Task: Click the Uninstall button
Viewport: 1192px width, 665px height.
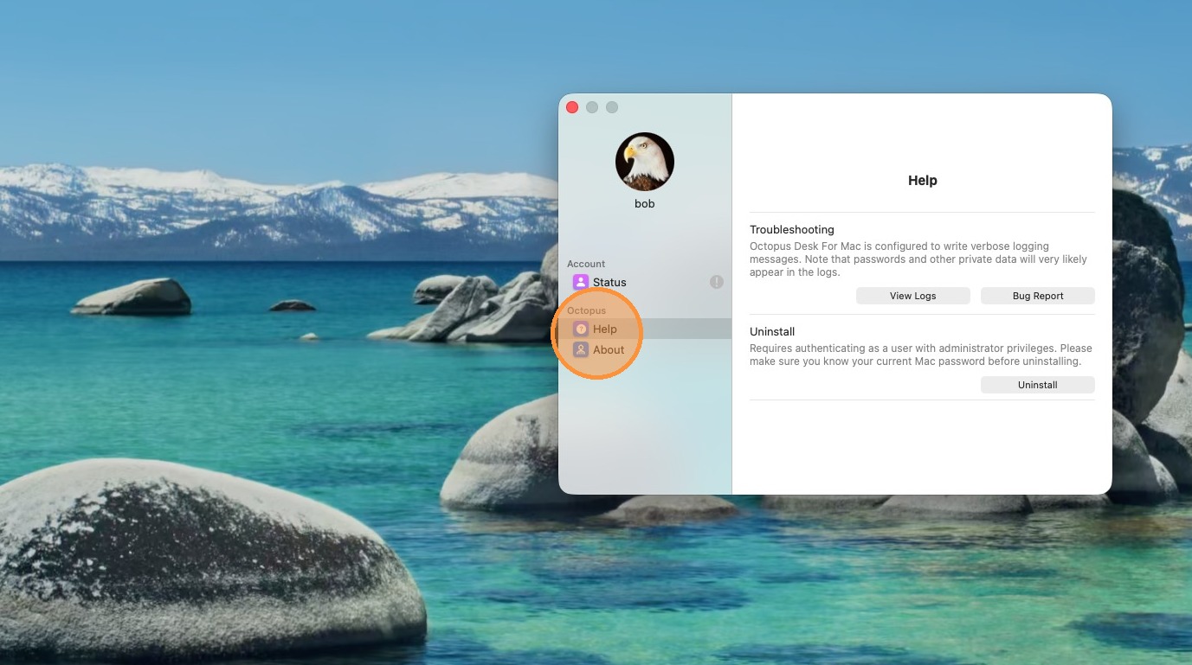Action: (x=1038, y=385)
